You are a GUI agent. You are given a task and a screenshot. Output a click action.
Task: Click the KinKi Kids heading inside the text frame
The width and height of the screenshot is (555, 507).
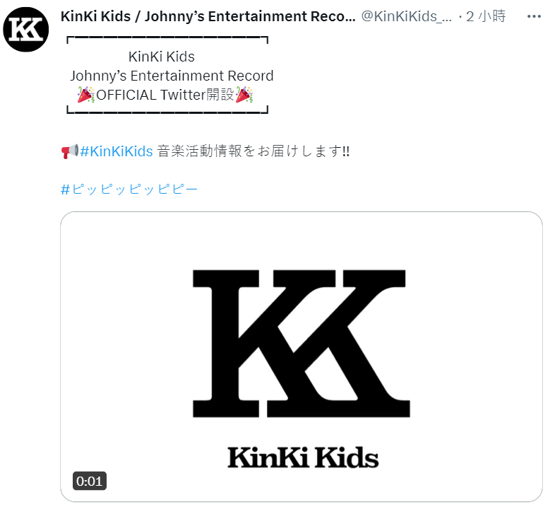click(x=162, y=57)
